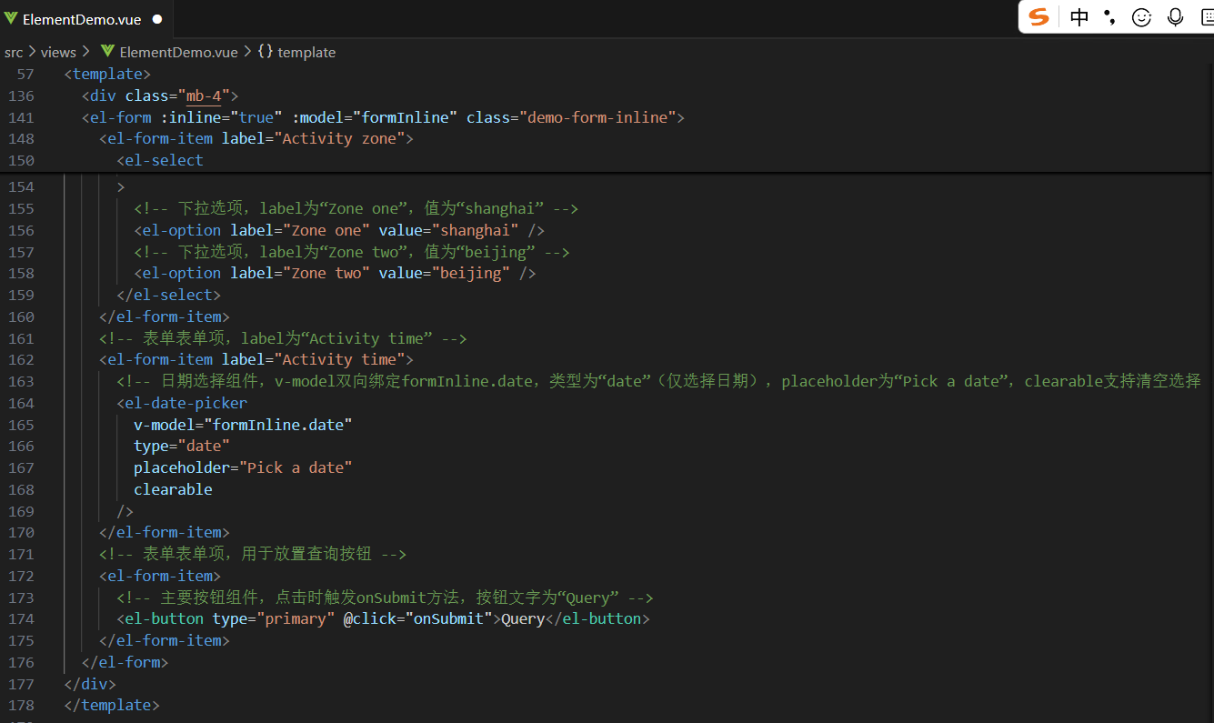Click the "Activity time" label on line 162
The height and width of the screenshot is (723, 1214).
click(x=340, y=359)
